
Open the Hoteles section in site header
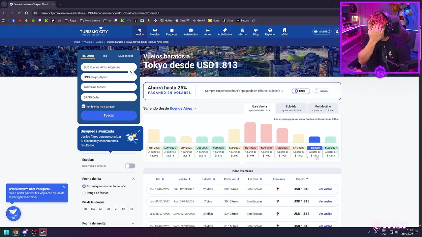pos(155,32)
